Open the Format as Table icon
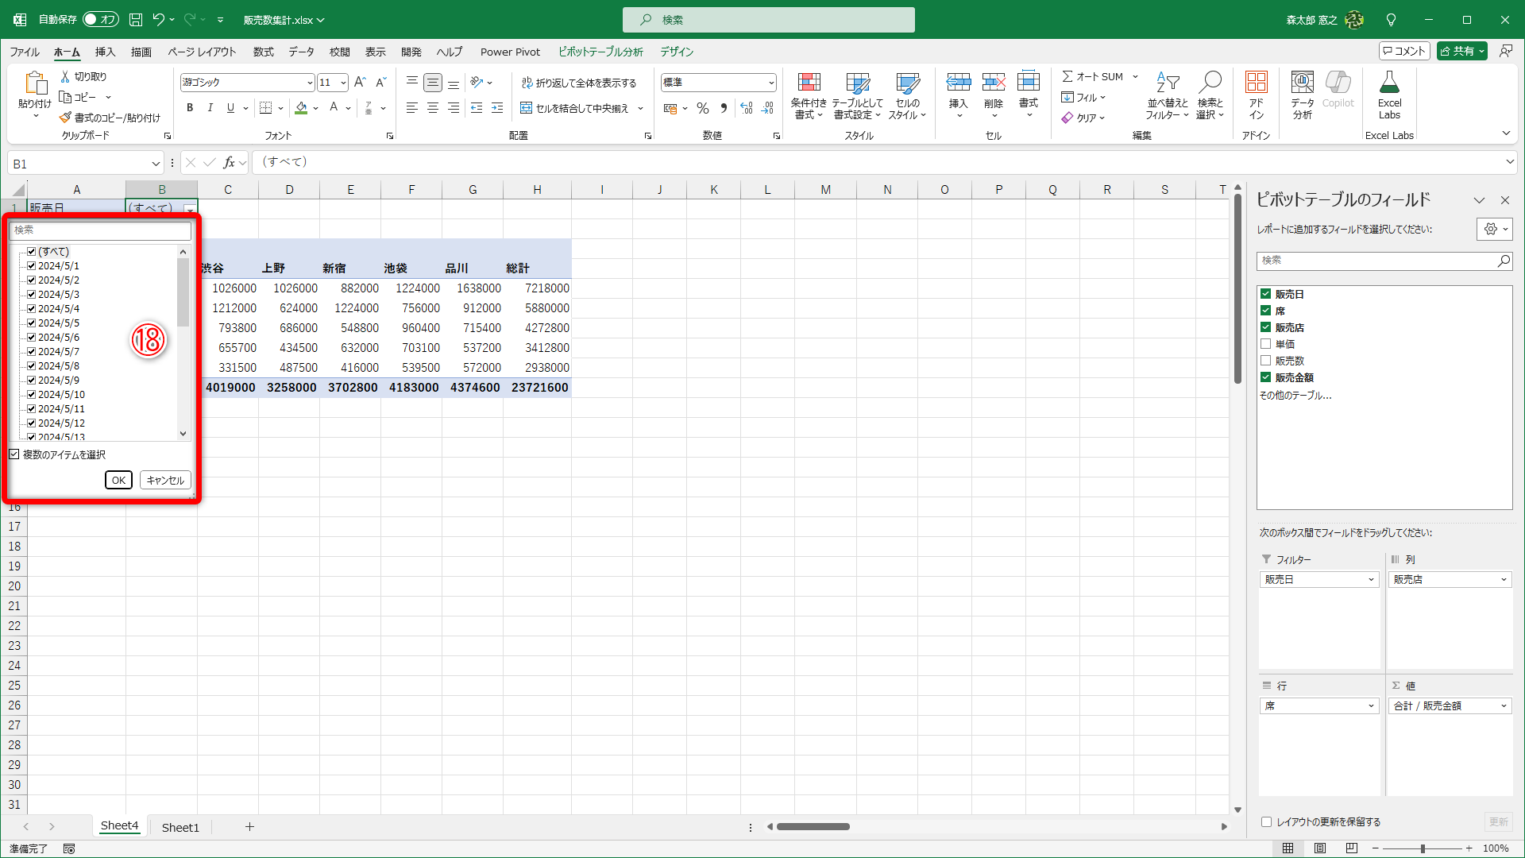This screenshot has height=858, width=1525. (x=857, y=83)
